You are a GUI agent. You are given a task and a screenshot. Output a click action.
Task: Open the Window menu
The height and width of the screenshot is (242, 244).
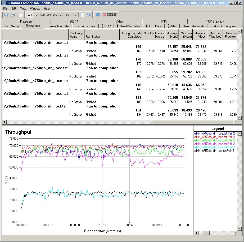[35, 8]
